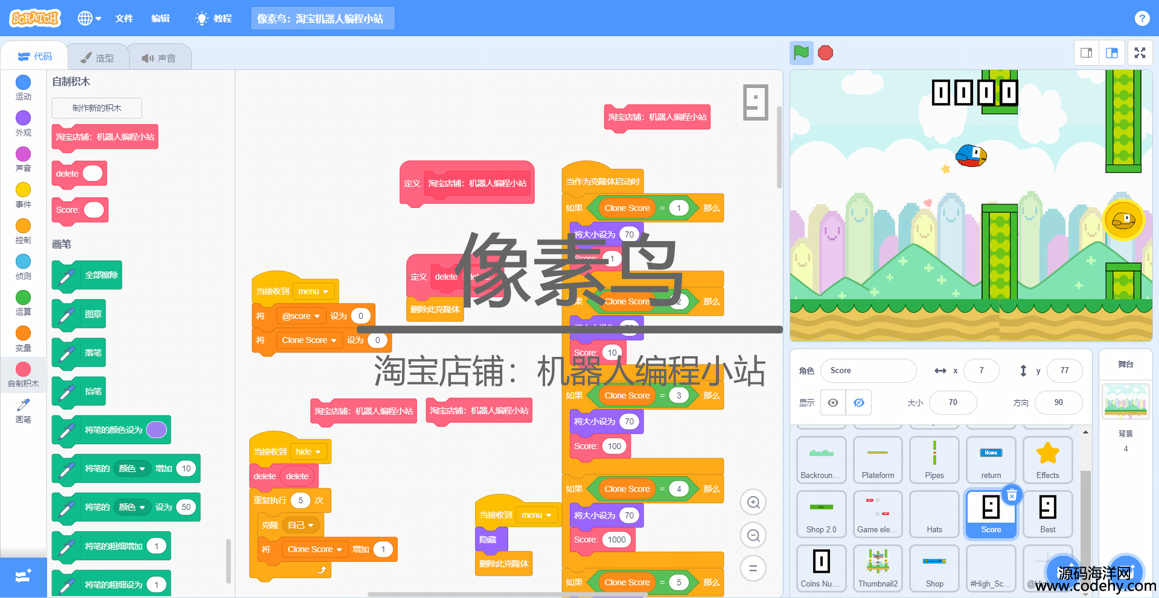Screen dimensions: 1159x598
Task: Open the 教程 tutorials
Action: [214, 18]
